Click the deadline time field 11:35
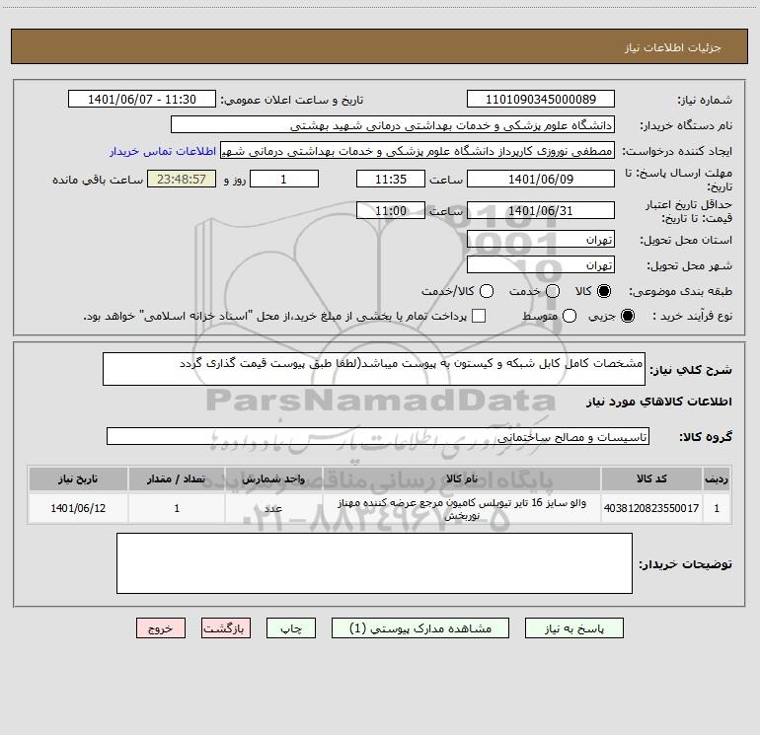 [391, 179]
